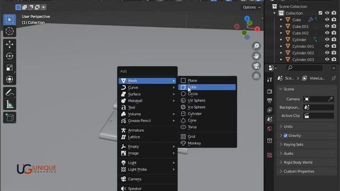
Task: Select the Measure tool
Action: click(x=10, y=105)
